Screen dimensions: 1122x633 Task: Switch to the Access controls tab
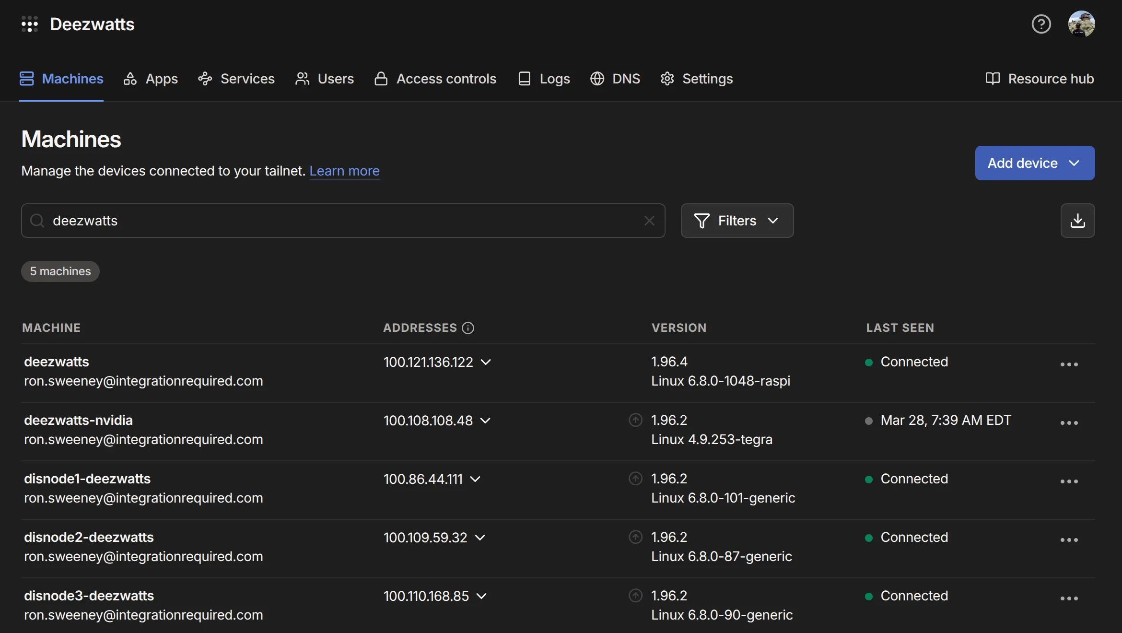pyautogui.click(x=435, y=79)
